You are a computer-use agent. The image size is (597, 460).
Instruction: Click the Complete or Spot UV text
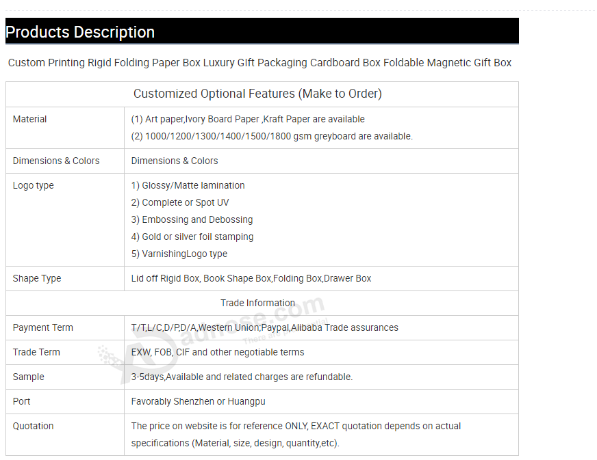(180, 203)
